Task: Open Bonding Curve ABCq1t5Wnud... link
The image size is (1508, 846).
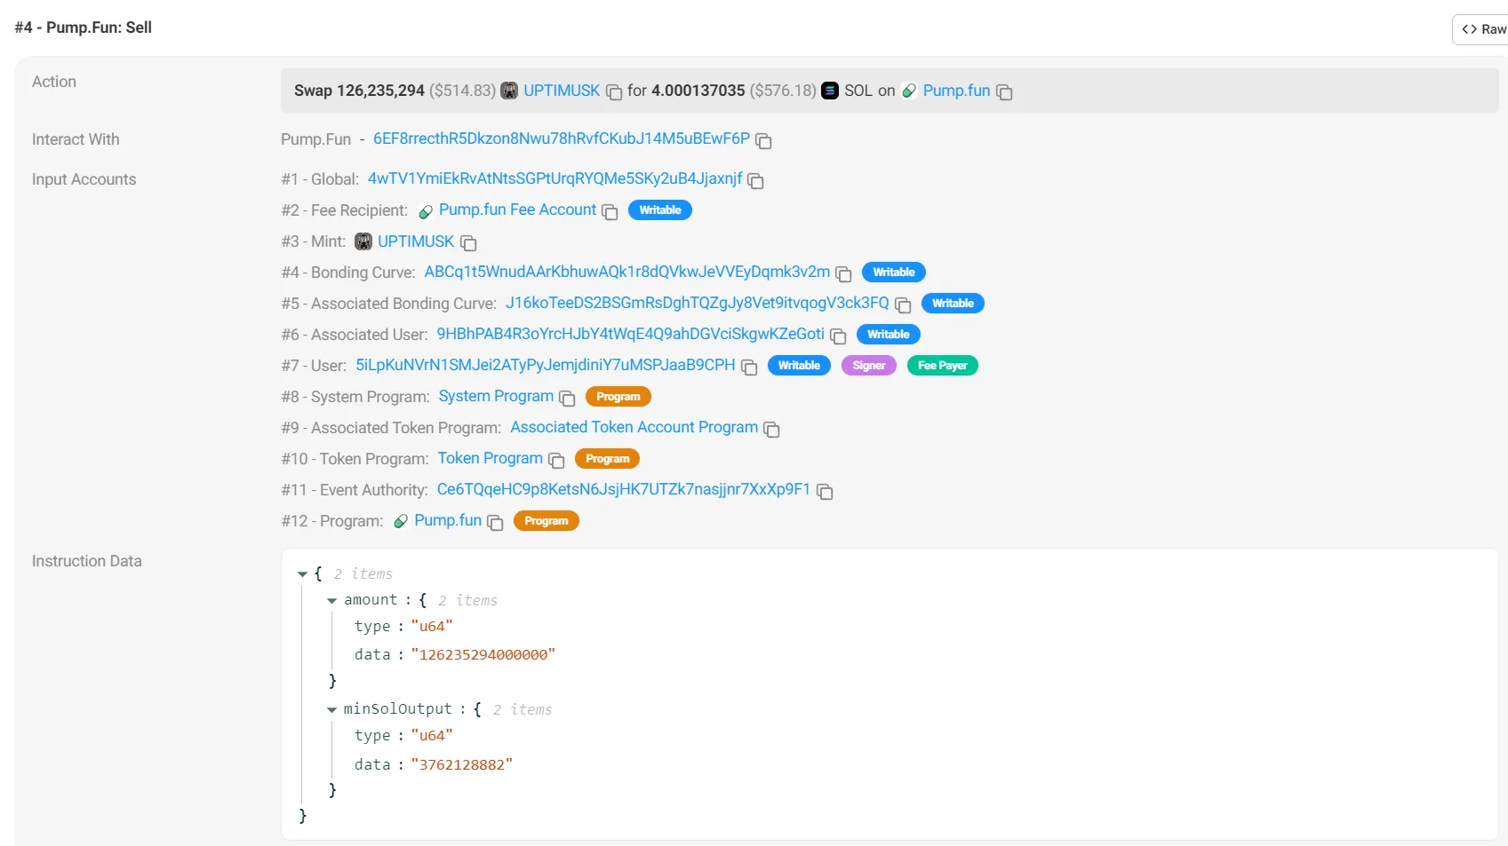Action: 627,272
